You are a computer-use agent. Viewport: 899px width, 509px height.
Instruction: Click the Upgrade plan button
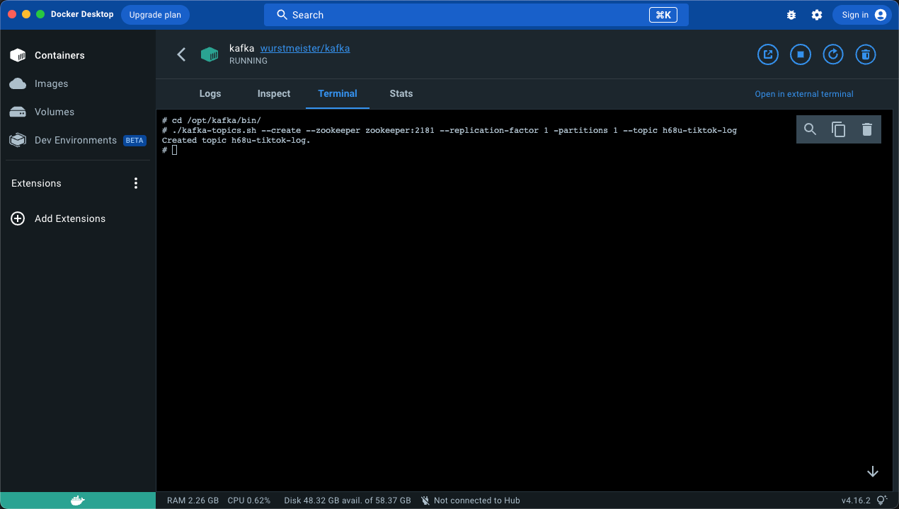click(155, 15)
